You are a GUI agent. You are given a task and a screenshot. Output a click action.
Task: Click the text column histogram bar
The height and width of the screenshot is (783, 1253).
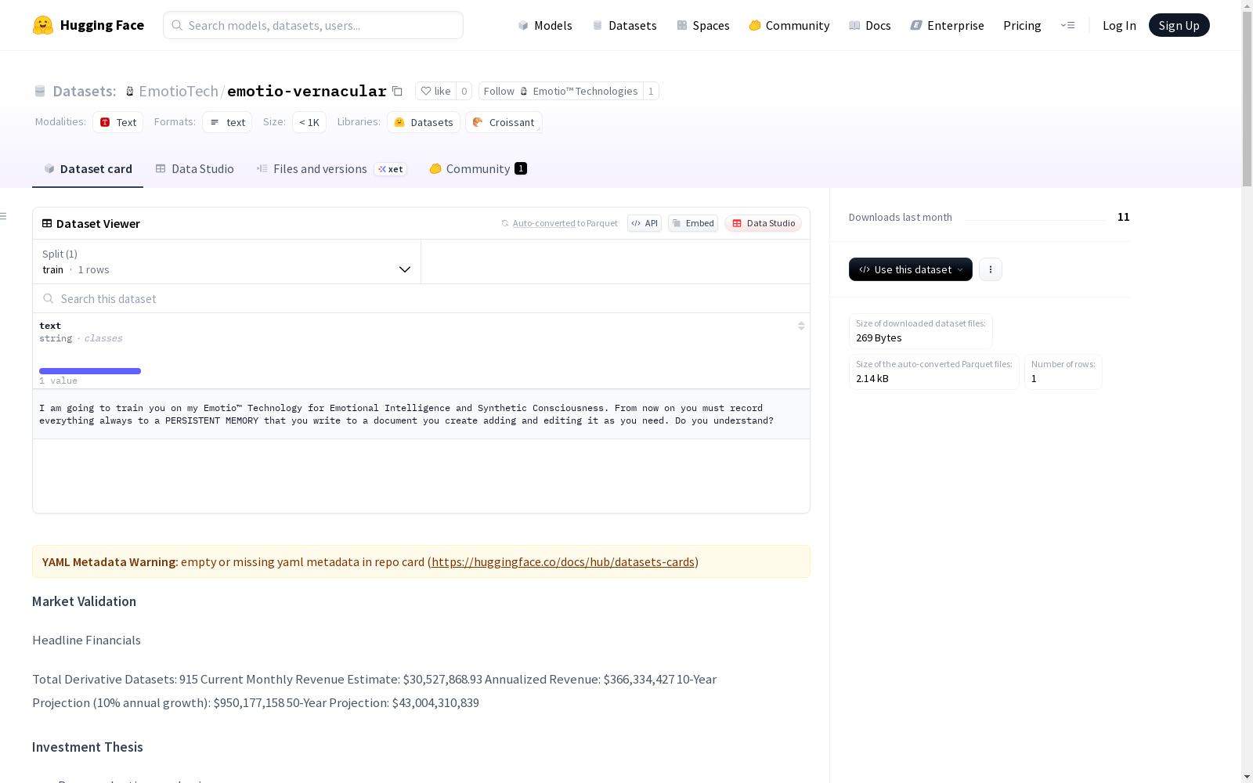pos(90,371)
